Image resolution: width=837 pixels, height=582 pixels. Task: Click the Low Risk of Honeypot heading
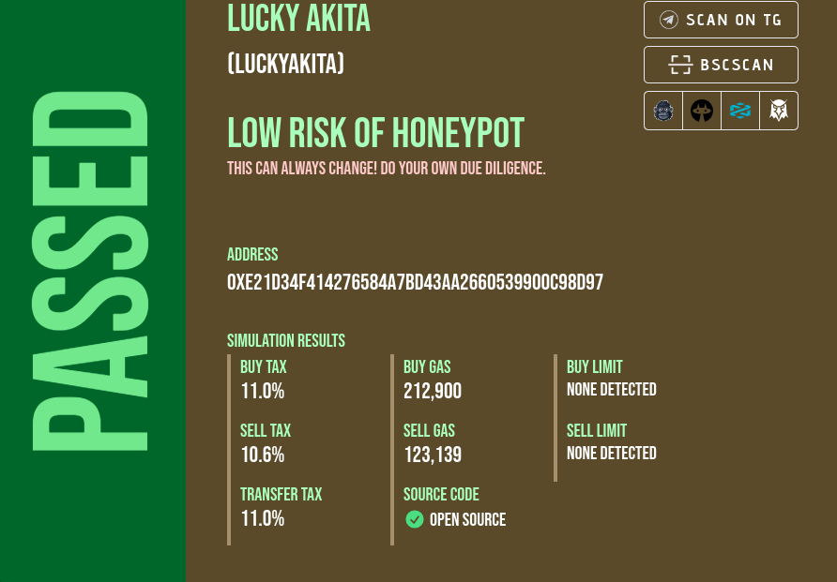[375, 133]
